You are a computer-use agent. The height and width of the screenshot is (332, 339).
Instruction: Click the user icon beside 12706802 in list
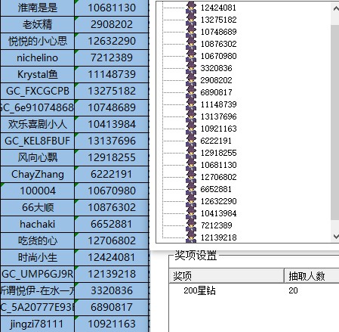coord(191,177)
